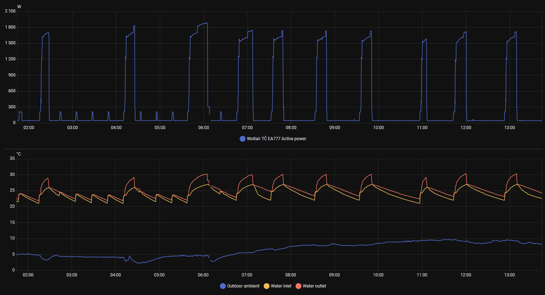Click the 02:00 tick on power chart
The image size is (545, 295).
point(29,128)
